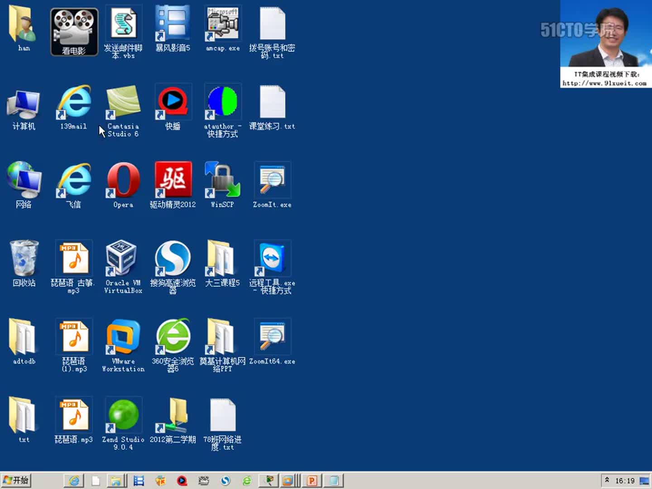
Task: Open Internet Explorer from taskbar quick launch
Action: click(74, 480)
